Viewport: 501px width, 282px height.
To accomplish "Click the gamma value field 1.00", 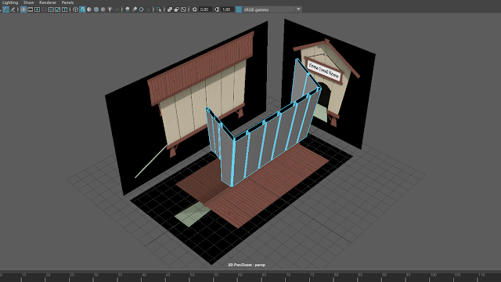I will [226, 9].
